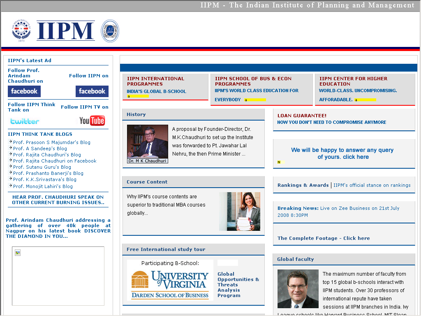This screenshot has height=316, width=421.
Task: Open Prof. Rajita Chaudhuri on Facebook
Action: tap(55, 161)
